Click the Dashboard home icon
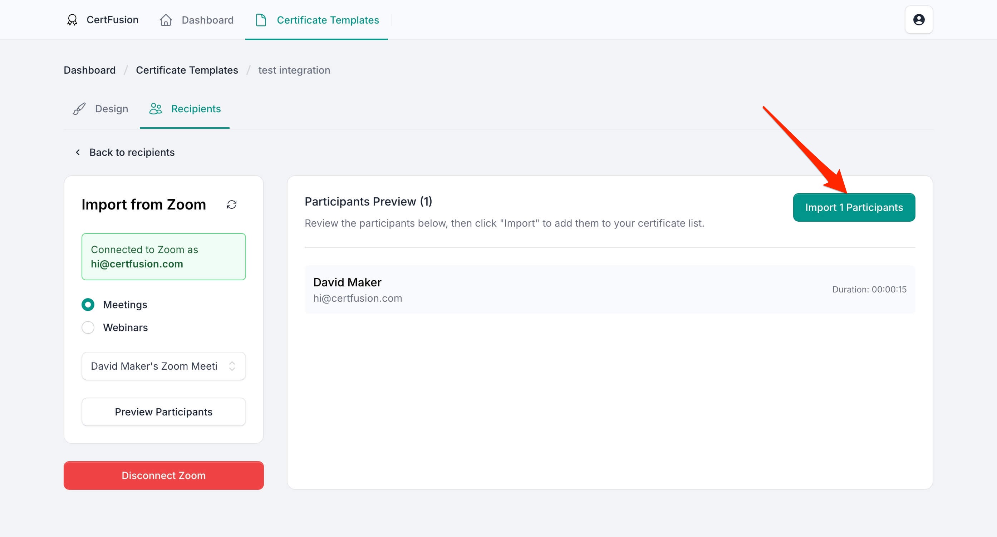 tap(166, 20)
